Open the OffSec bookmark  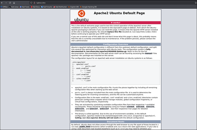pos(4,7)
